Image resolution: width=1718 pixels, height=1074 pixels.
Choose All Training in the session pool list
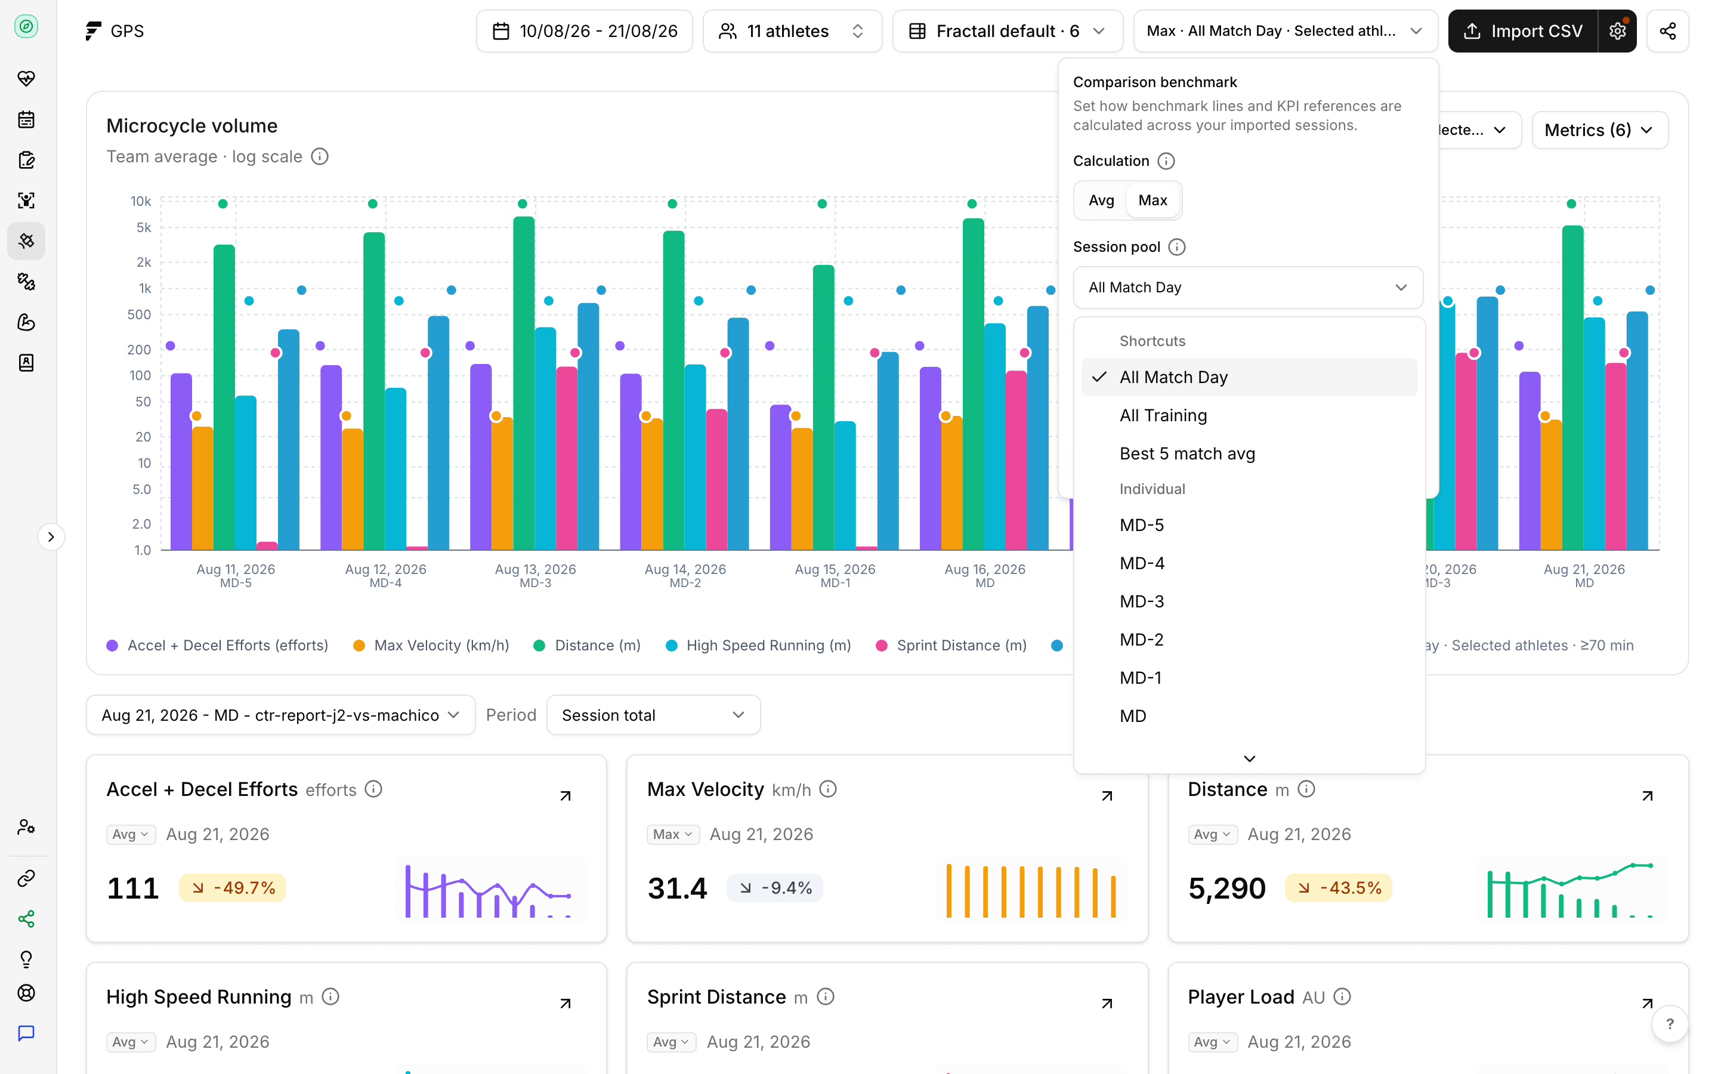click(x=1249, y=415)
